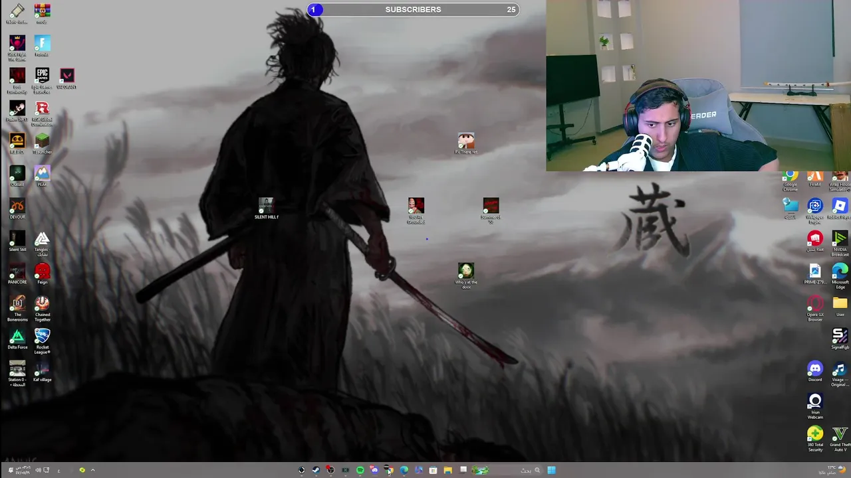The height and width of the screenshot is (478, 851).
Task: Open the Kaf village shortcut
Action: coord(42,371)
